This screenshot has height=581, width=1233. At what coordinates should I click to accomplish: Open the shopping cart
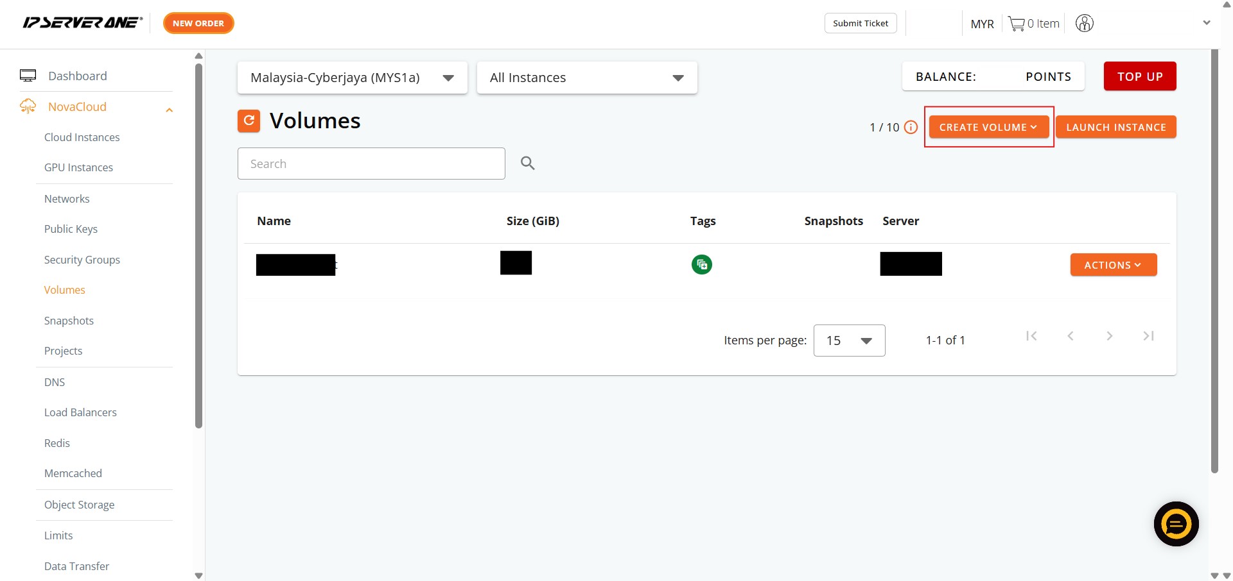[1033, 24]
